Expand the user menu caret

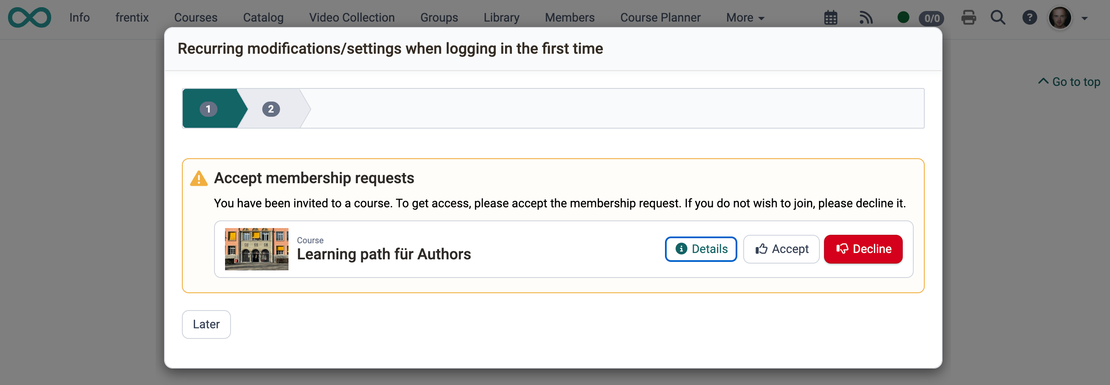[x=1085, y=19]
